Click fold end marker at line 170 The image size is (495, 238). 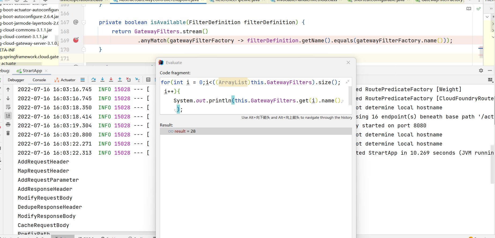point(84,49)
